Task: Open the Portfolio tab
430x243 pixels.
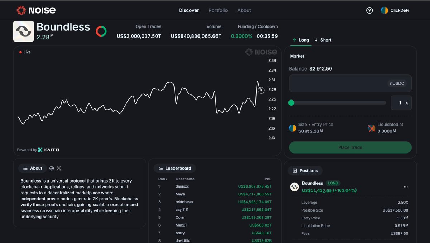Action: tap(218, 10)
